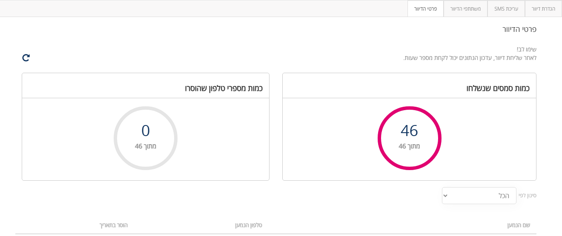Click the chevron arrow of the filter dropdown
The width and height of the screenshot is (562, 236).
(x=445, y=196)
